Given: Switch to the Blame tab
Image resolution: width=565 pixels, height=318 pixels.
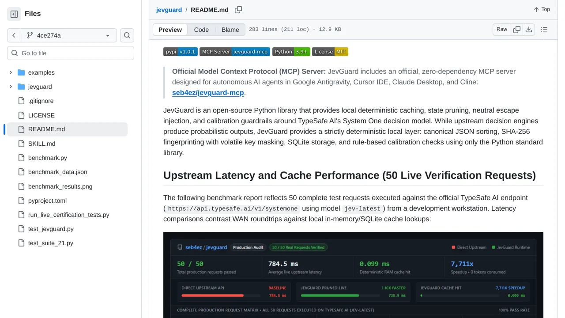Looking at the screenshot, I should 230,30.
